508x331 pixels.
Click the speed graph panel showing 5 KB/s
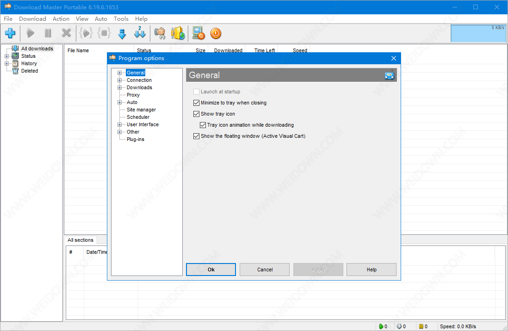[x=478, y=33]
